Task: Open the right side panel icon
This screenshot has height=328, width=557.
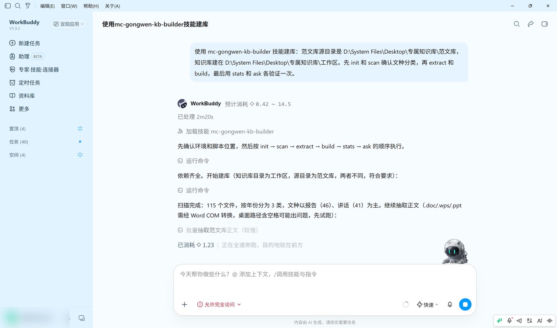Action: (545, 24)
